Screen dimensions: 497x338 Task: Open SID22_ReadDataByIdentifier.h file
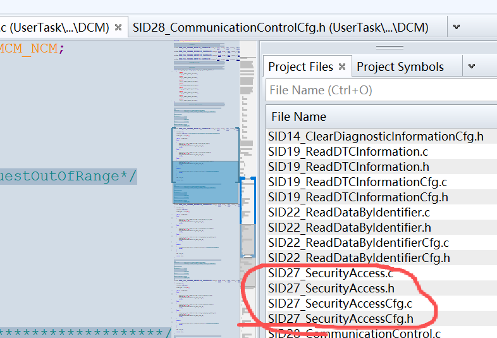[x=350, y=228]
